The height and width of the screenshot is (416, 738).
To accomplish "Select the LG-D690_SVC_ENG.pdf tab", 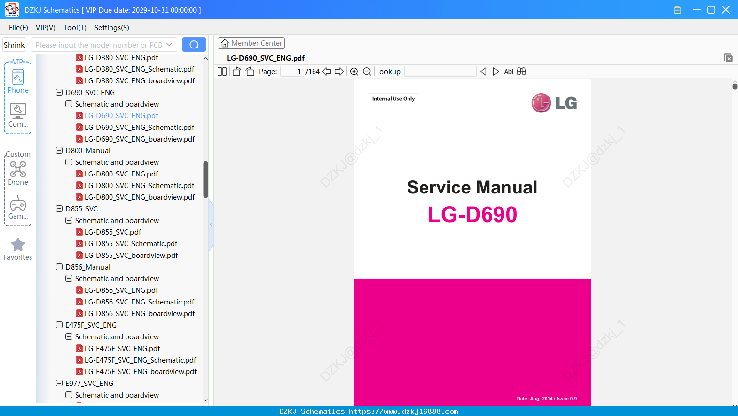I will tap(266, 58).
